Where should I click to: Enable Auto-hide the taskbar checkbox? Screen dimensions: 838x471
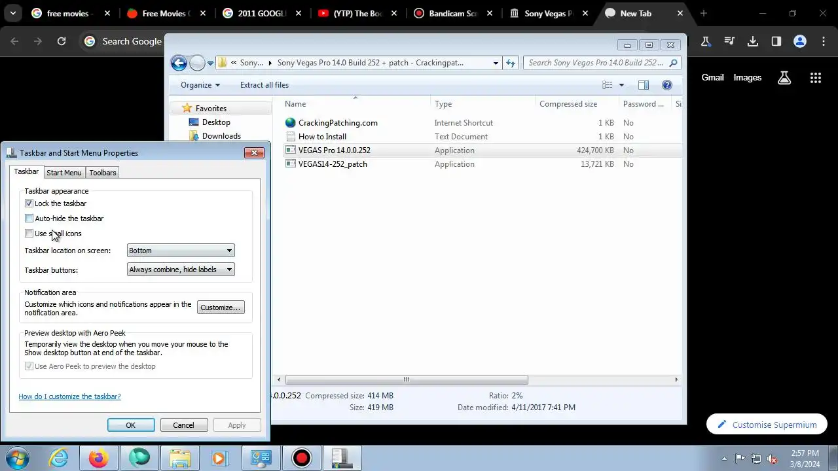pyautogui.click(x=29, y=218)
